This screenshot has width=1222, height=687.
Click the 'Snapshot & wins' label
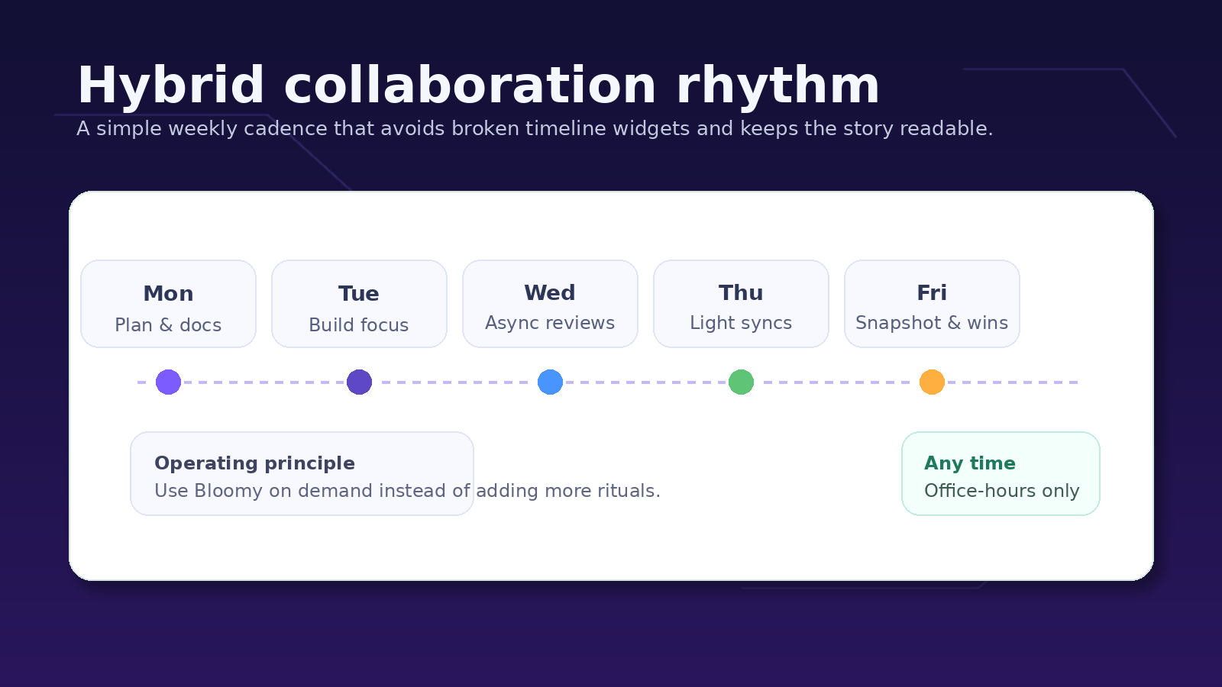click(x=932, y=323)
